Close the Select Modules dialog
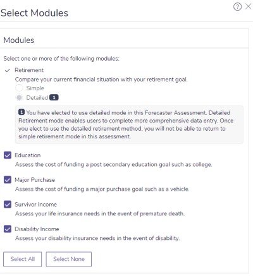Viewport: 253px width, 276px height. click(249, 6)
